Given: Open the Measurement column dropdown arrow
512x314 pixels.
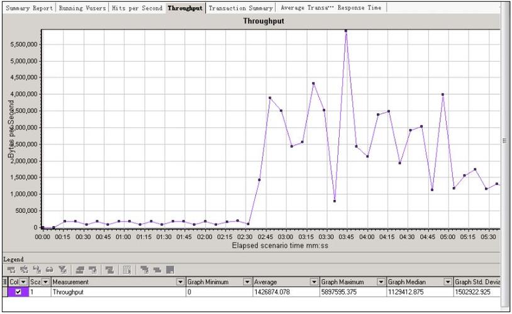Looking at the screenshot, I should (x=180, y=282).
